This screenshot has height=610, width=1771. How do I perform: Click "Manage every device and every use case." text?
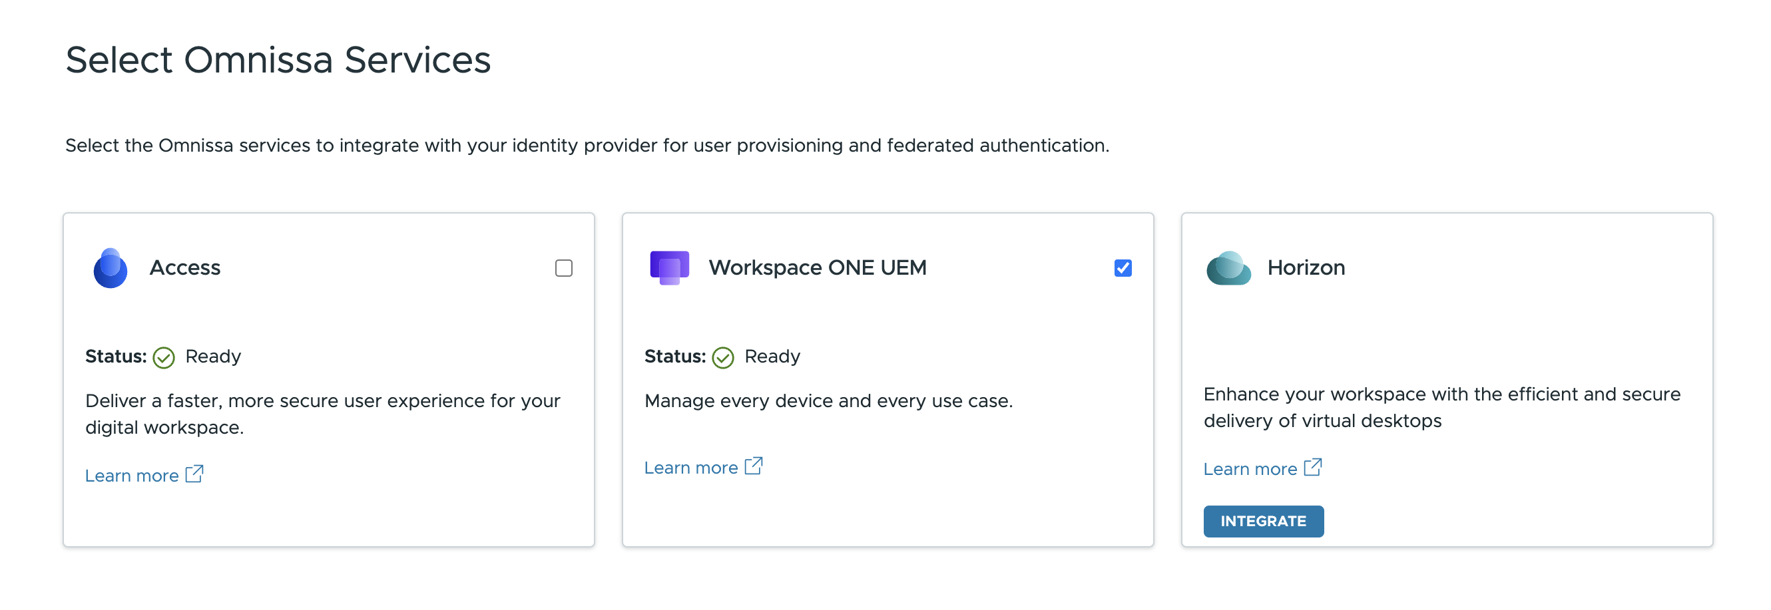tap(828, 401)
